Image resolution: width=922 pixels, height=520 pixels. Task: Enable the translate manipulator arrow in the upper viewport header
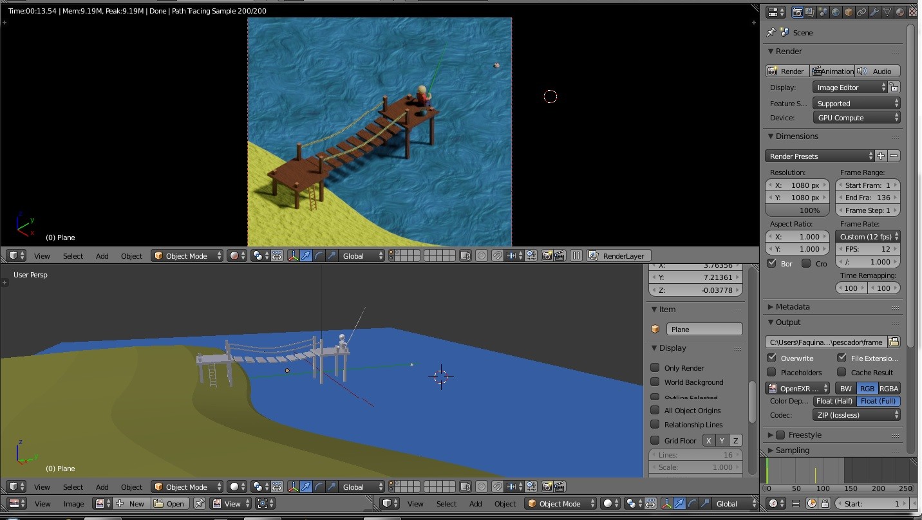tap(306, 255)
